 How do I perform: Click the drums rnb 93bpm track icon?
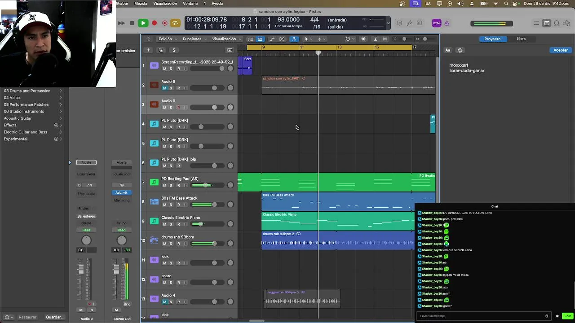click(154, 240)
